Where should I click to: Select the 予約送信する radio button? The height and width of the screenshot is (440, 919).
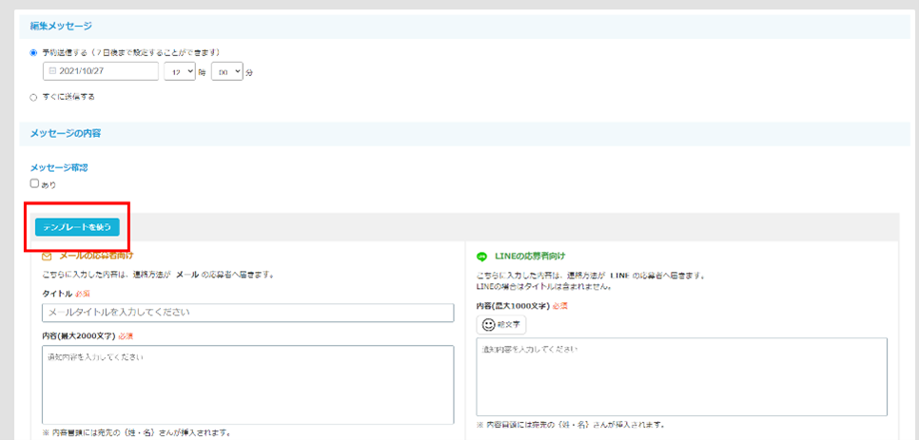(x=34, y=52)
